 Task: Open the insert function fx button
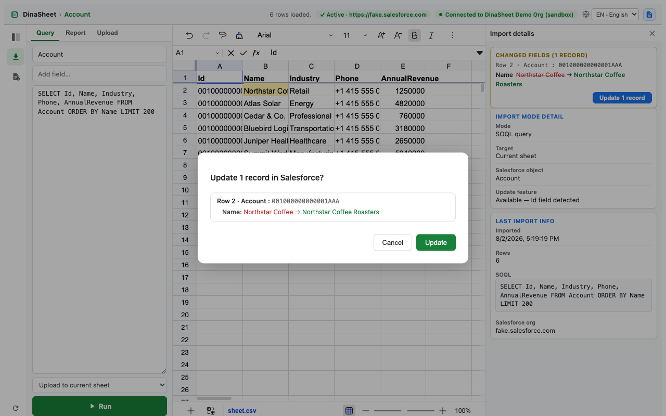[256, 53]
